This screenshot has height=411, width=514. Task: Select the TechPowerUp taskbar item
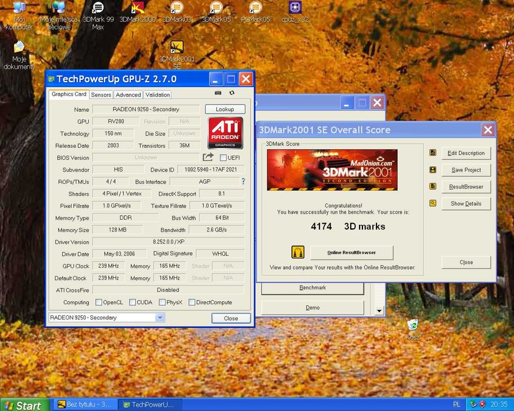(149, 405)
